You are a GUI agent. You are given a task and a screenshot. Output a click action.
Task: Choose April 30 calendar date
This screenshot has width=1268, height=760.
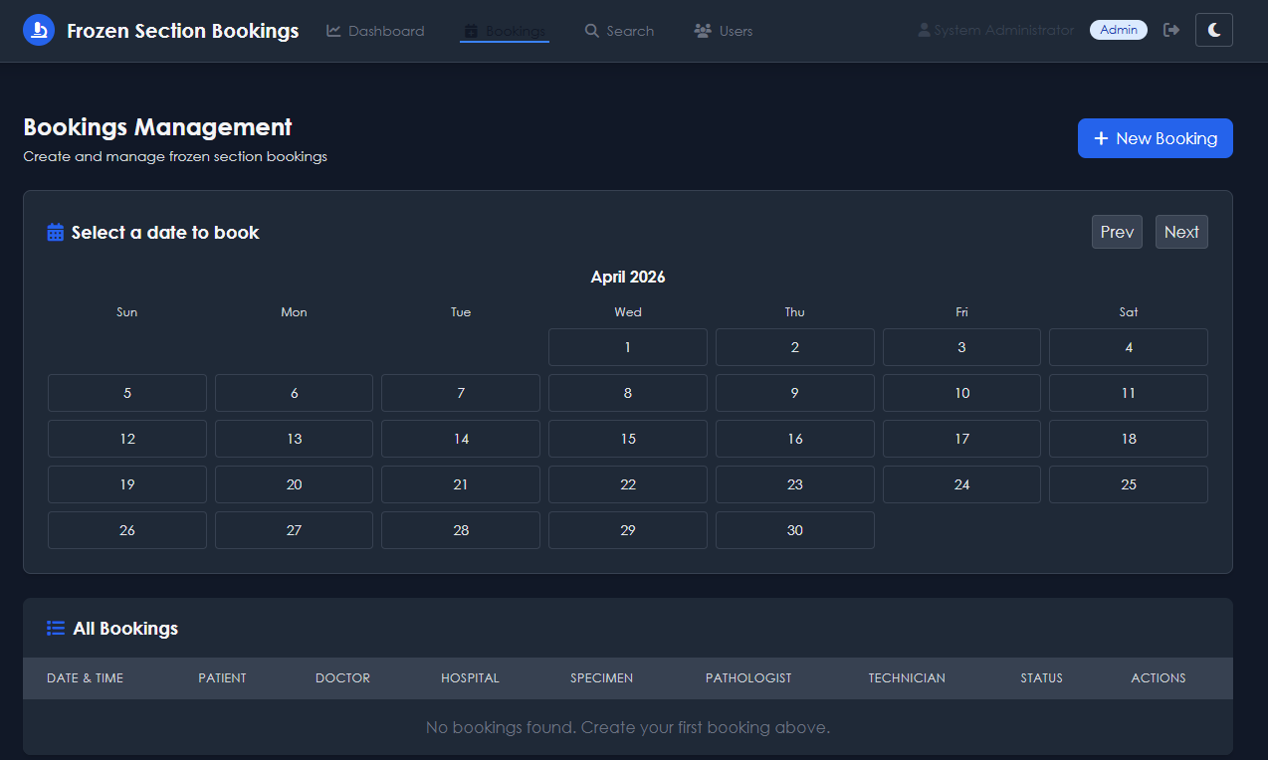tap(794, 530)
